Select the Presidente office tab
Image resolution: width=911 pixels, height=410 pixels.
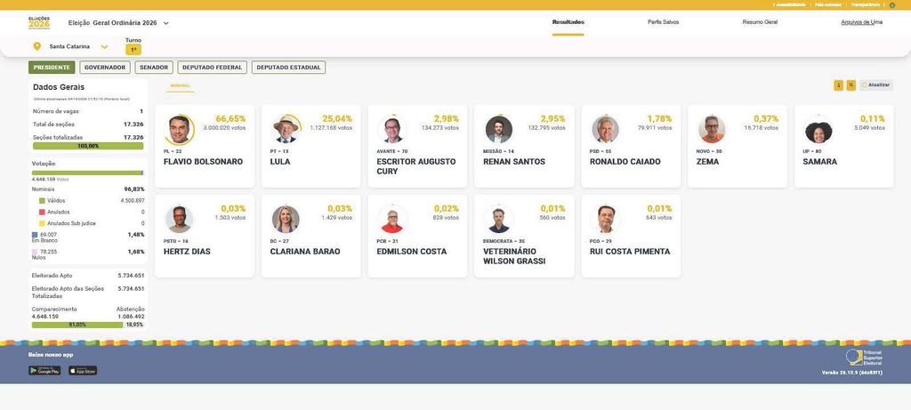[x=52, y=68]
